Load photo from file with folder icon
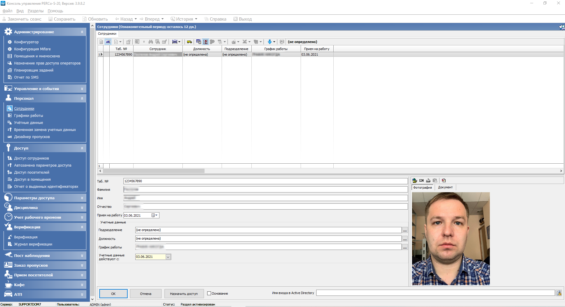 point(415,180)
